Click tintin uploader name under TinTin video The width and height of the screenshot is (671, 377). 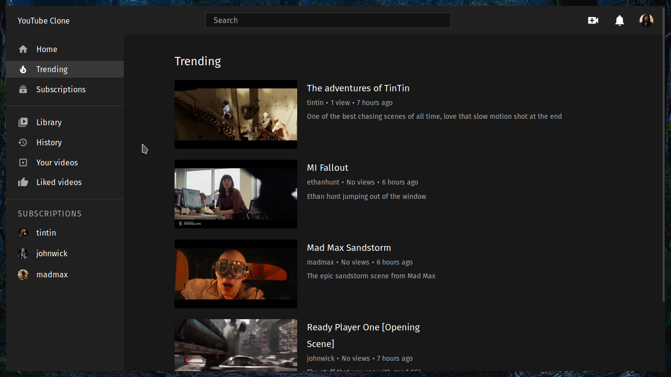(315, 103)
